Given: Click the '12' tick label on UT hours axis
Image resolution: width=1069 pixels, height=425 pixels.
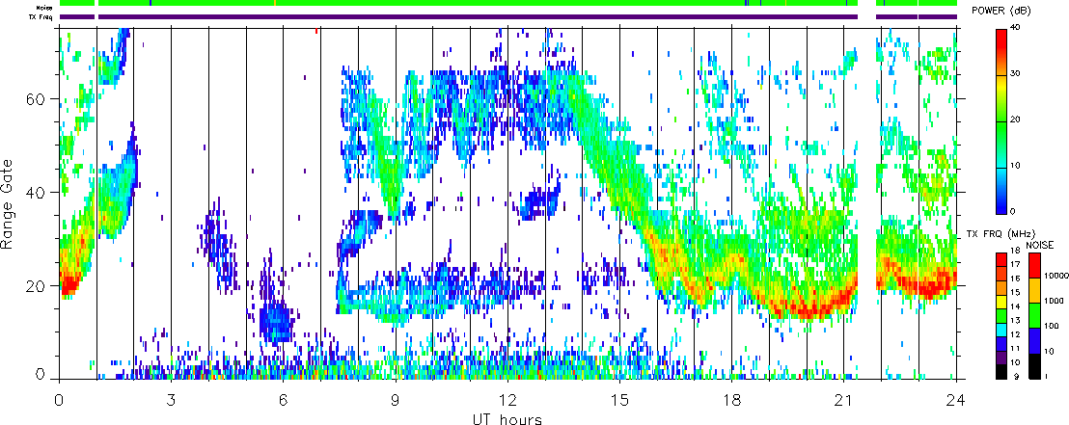Looking at the screenshot, I should pos(507,399).
